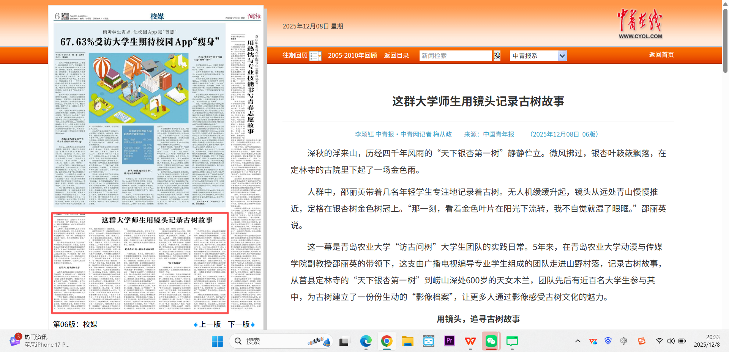Open the volume control in system tray

click(x=671, y=341)
